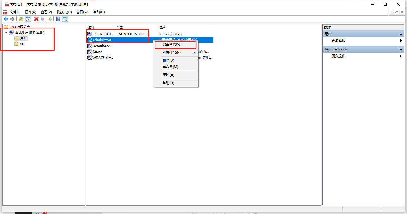Open Help with the question mark icon

coord(58,19)
